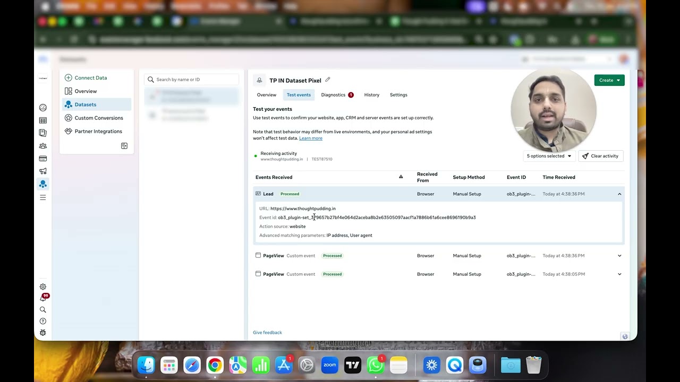680x382 pixels.
Task: Open Zoom from the Dock
Action: coord(330,365)
